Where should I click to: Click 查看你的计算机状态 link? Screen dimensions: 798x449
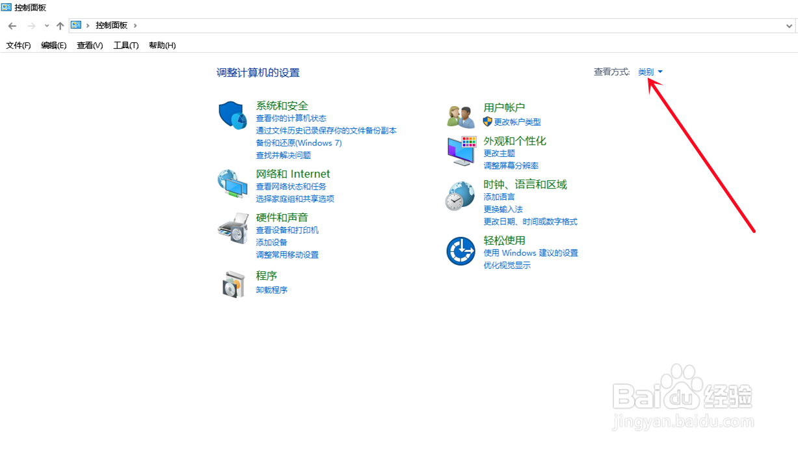click(x=291, y=118)
